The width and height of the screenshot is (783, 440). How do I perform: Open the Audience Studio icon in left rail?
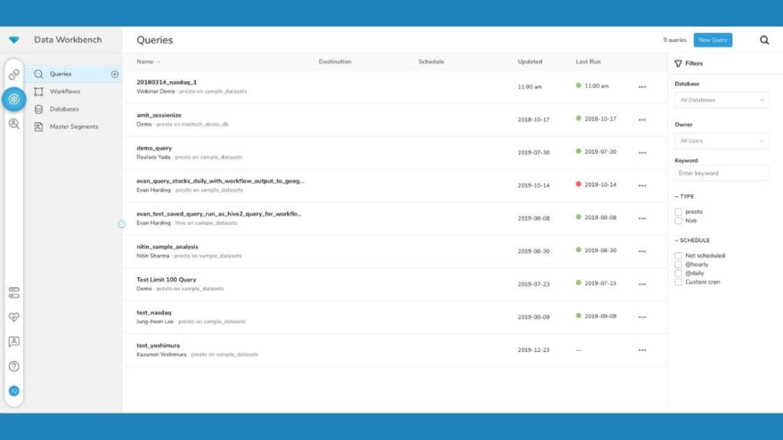14,123
